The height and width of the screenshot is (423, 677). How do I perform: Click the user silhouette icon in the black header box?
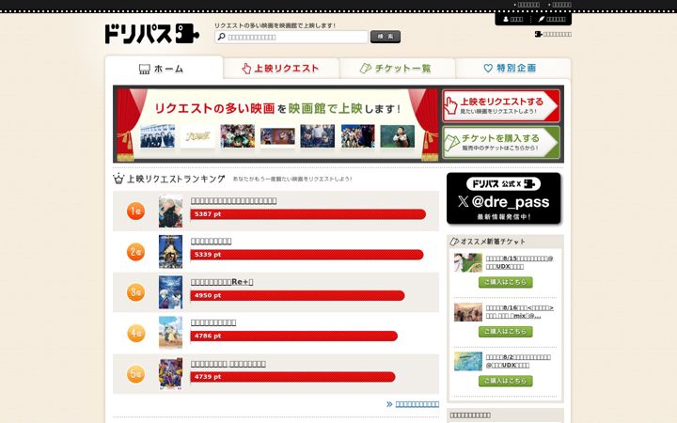(x=506, y=19)
